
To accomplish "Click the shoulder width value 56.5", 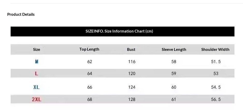I will [216, 99].
